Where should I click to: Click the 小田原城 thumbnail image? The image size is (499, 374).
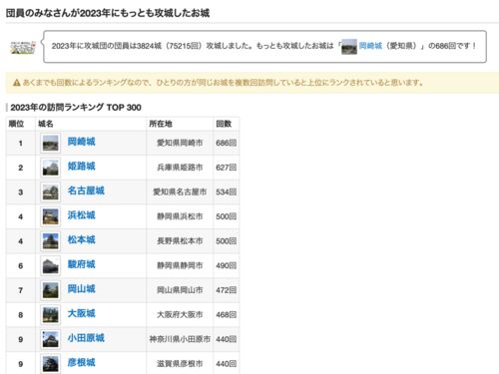(51, 339)
